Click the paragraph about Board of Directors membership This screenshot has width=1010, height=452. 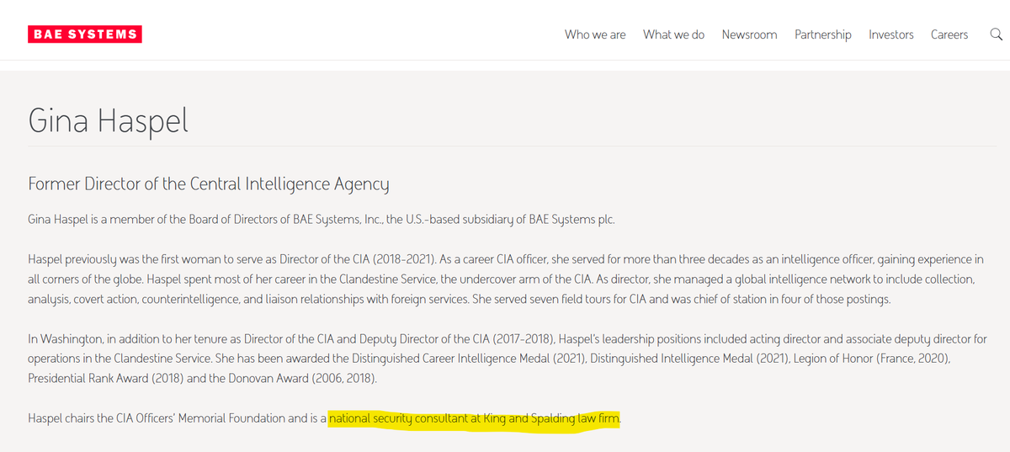pos(322,220)
